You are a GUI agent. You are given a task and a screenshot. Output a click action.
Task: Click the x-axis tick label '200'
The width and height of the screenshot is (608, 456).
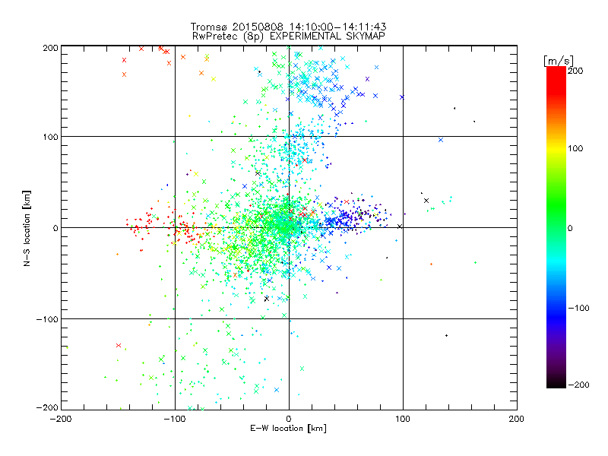tap(517, 419)
